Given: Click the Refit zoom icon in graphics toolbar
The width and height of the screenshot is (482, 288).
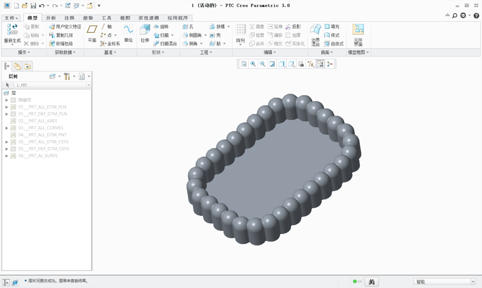Looking at the screenshot, I should coord(244,64).
